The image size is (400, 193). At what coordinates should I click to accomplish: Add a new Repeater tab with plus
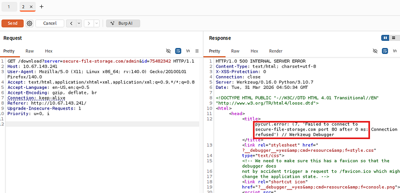coord(42,7)
